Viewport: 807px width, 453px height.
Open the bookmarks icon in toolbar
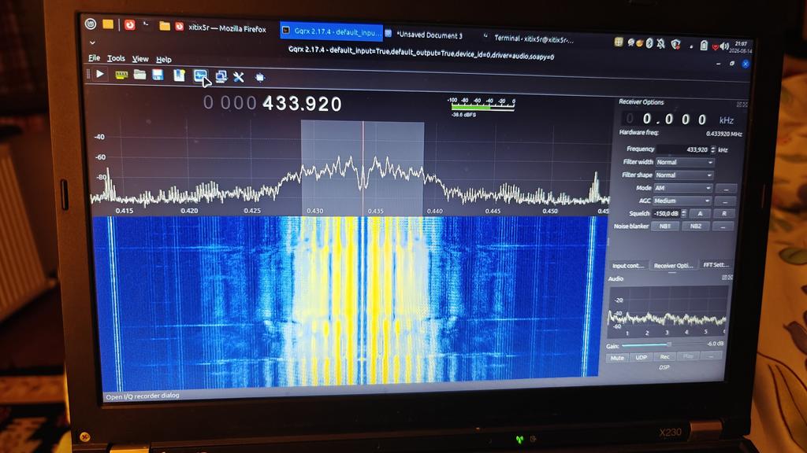(x=179, y=75)
